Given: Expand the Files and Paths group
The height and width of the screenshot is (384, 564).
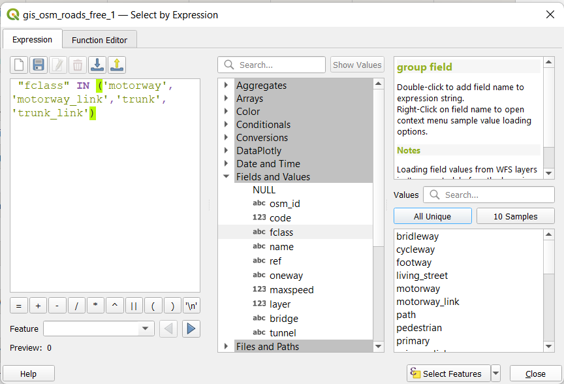Looking at the screenshot, I should (226, 346).
